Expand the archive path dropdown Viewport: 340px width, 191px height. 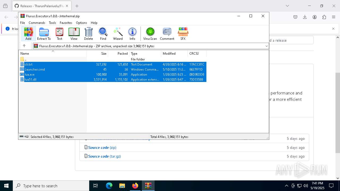(x=266, y=46)
